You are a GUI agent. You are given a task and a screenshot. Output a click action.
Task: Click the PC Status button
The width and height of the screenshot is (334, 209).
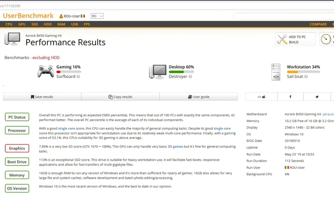coord(17,117)
